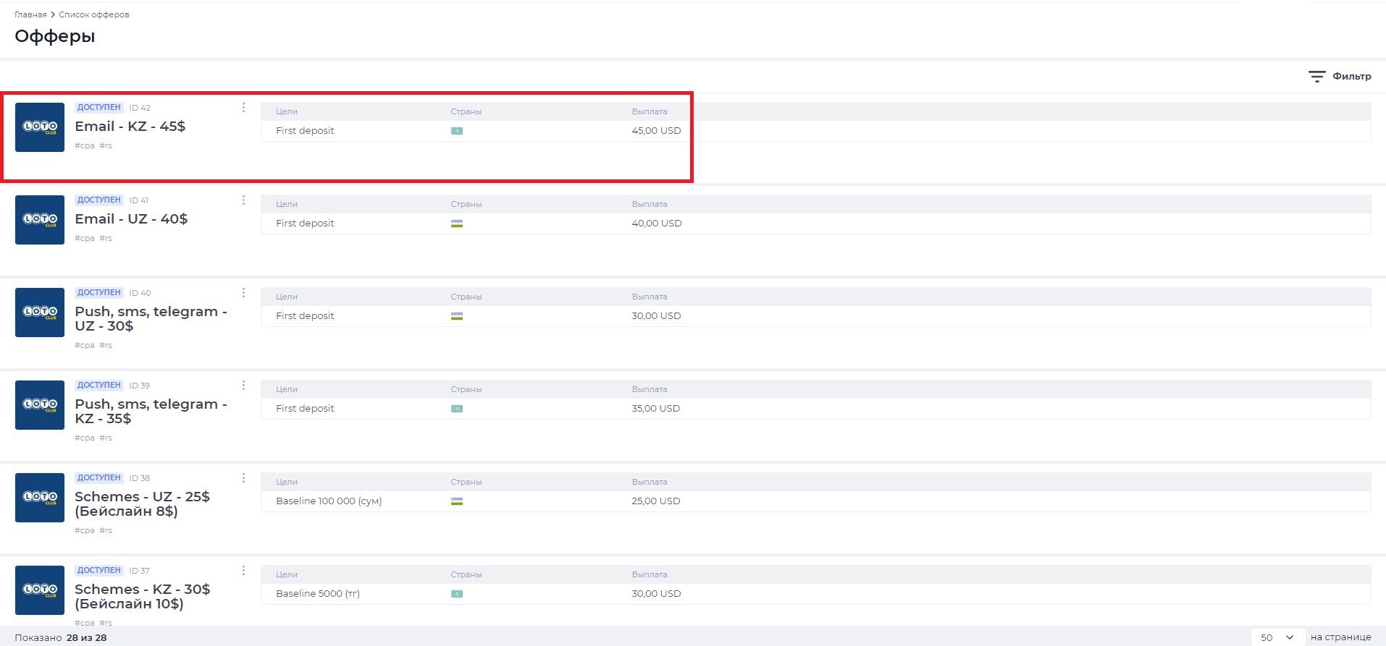The width and height of the screenshot is (1386, 646).
Task: Open the Filter panel icon
Action: point(1316,76)
